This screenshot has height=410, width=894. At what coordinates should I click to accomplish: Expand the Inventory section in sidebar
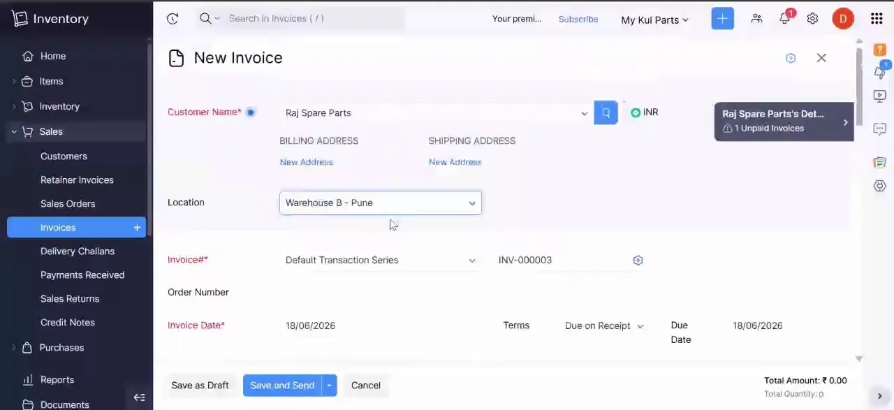(14, 107)
